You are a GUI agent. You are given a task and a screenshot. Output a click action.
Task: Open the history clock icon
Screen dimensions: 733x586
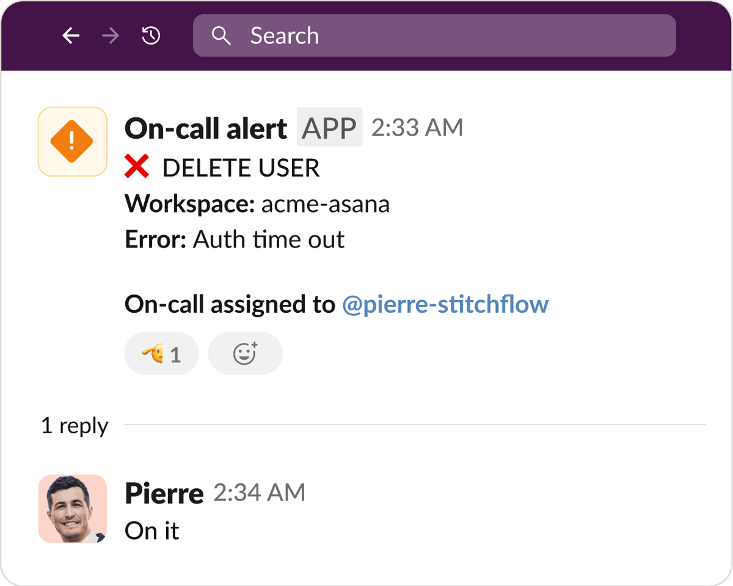coord(150,35)
